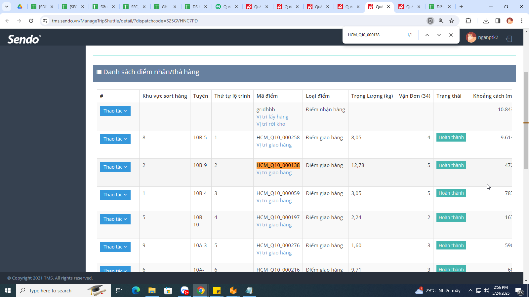Expand Thao tác dropdown for HCM_Q10_000258 row

[115, 139]
